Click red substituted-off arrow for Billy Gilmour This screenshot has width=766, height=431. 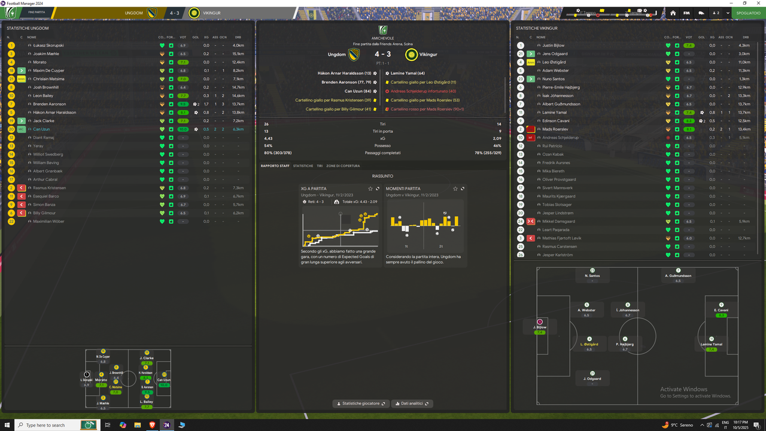coord(22,213)
